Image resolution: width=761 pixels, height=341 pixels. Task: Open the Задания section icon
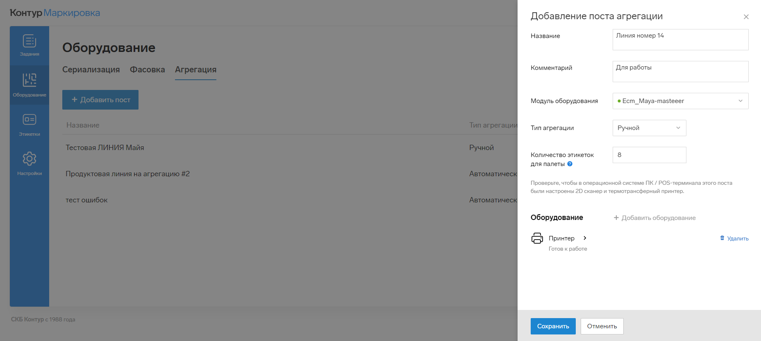pyautogui.click(x=30, y=41)
